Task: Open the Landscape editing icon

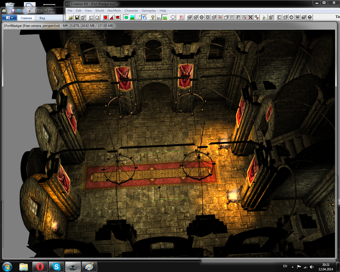Action: point(132,17)
